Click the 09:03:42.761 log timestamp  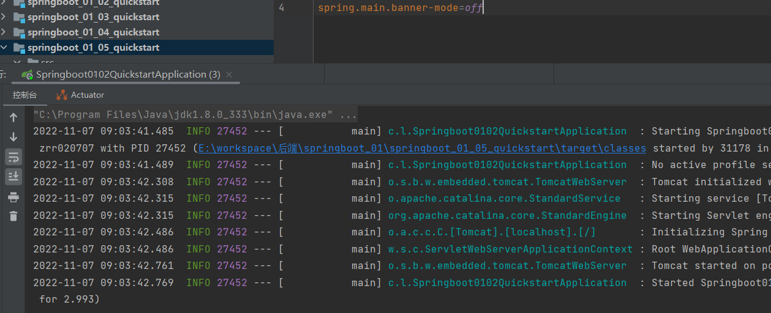[103, 266]
